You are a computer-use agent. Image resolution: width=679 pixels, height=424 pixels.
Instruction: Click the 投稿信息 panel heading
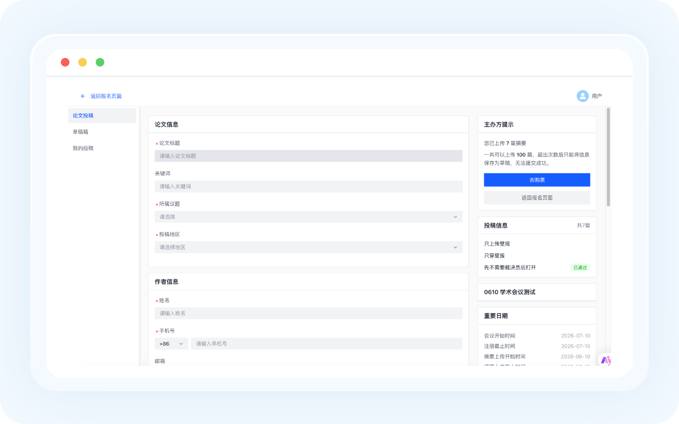[496, 225]
